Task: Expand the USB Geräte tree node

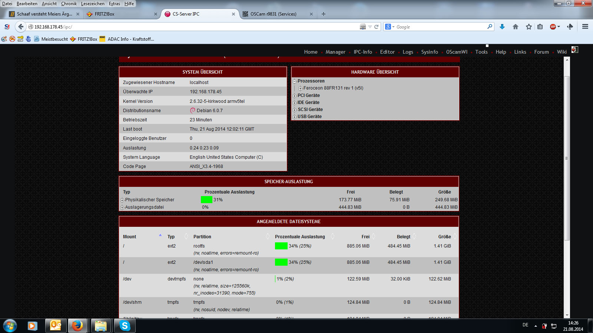Action: pos(295,117)
